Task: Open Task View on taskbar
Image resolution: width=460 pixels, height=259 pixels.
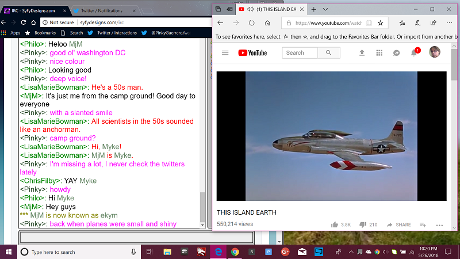Action: point(149,252)
